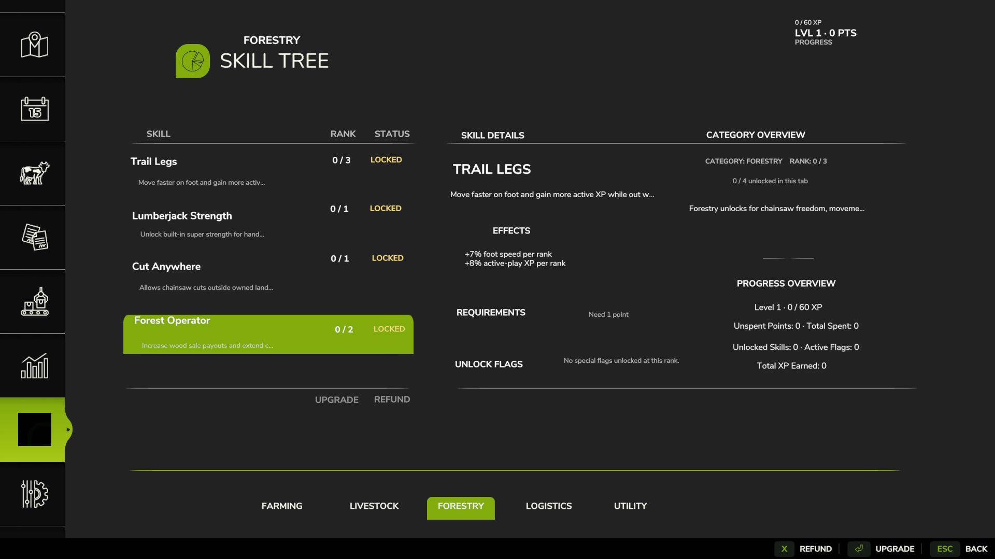Switch to the Logistics tab
995x559 pixels.
[548, 506]
